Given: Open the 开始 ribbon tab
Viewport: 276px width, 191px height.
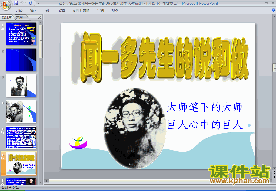Looking at the screenshot, I should [x=19, y=10].
